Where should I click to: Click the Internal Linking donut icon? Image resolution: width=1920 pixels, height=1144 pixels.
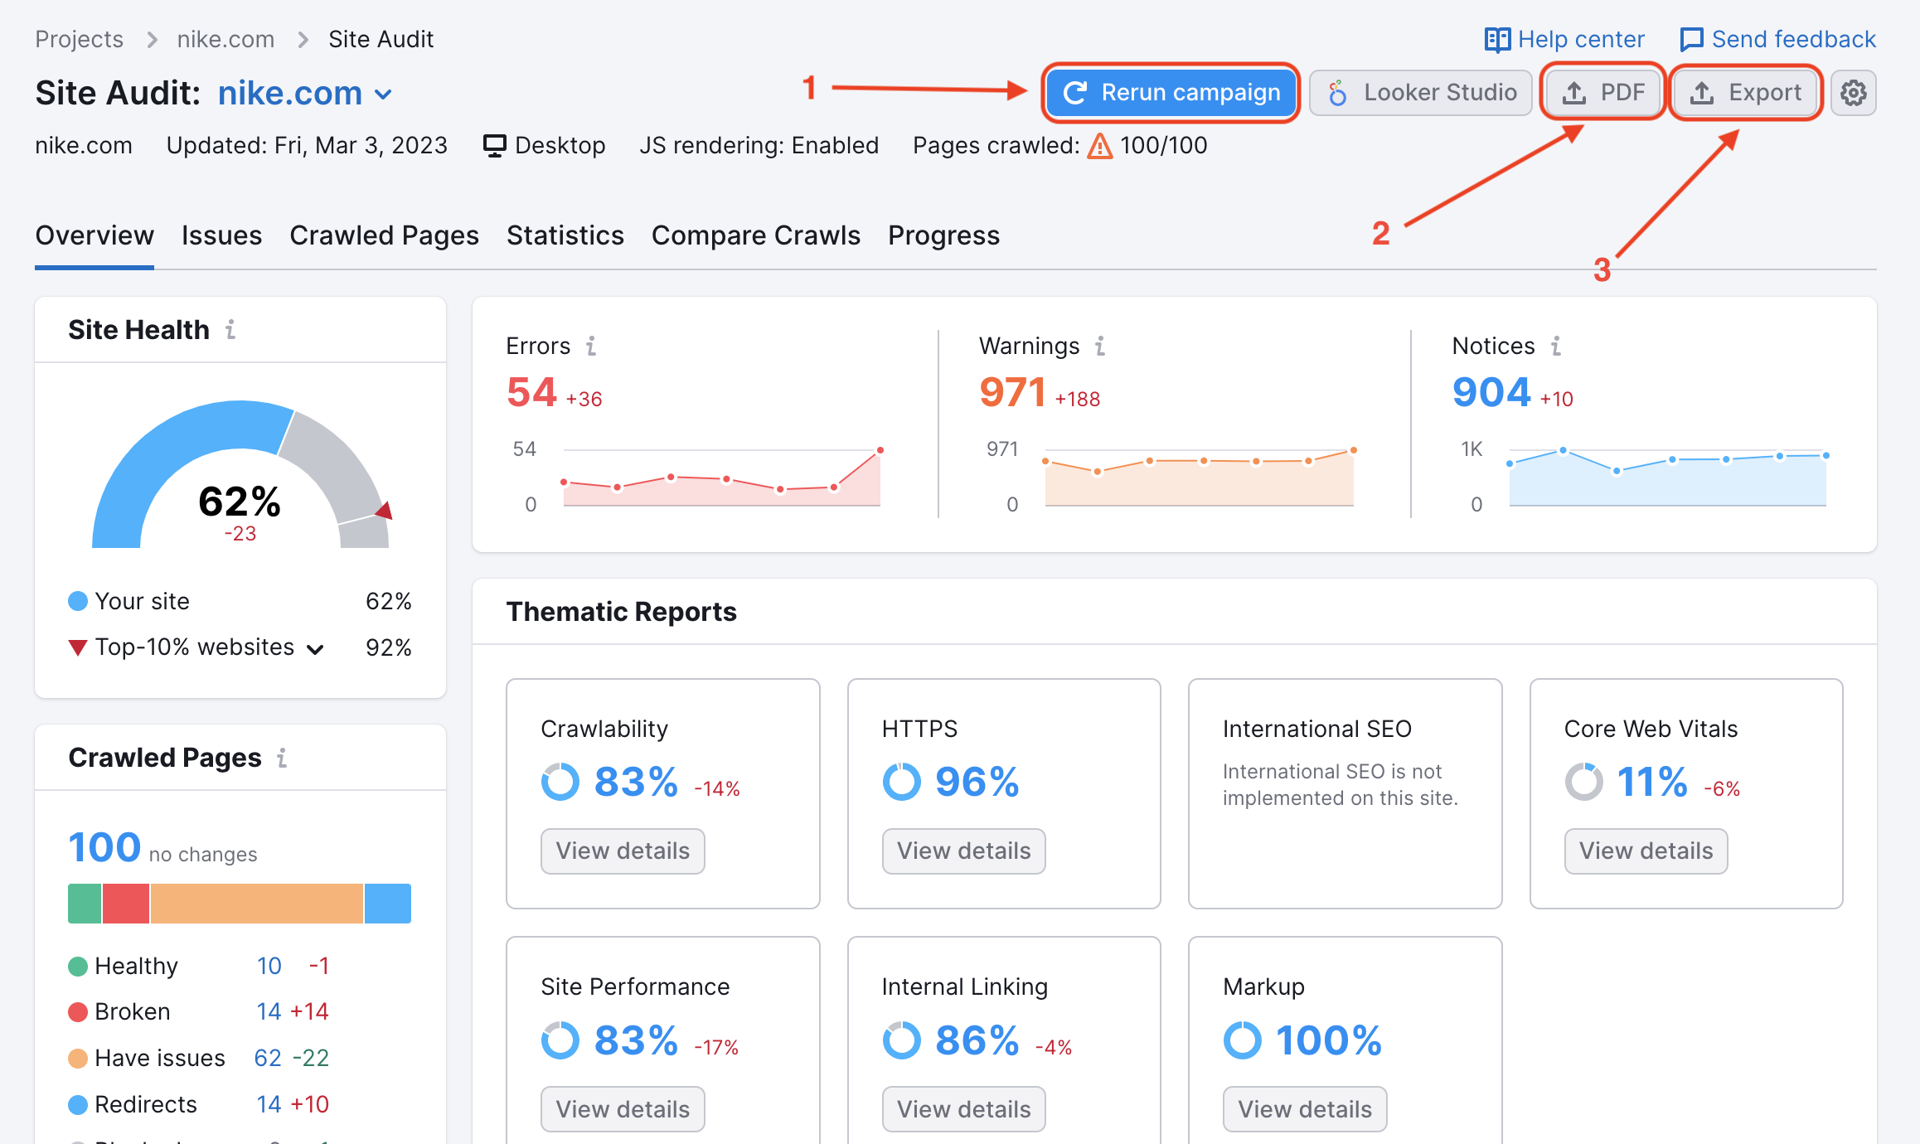coord(902,1040)
